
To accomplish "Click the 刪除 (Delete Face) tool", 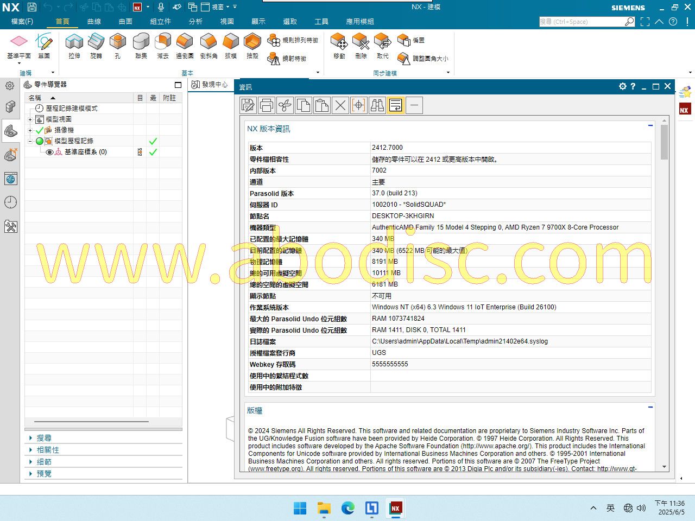I will [x=361, y=46].
